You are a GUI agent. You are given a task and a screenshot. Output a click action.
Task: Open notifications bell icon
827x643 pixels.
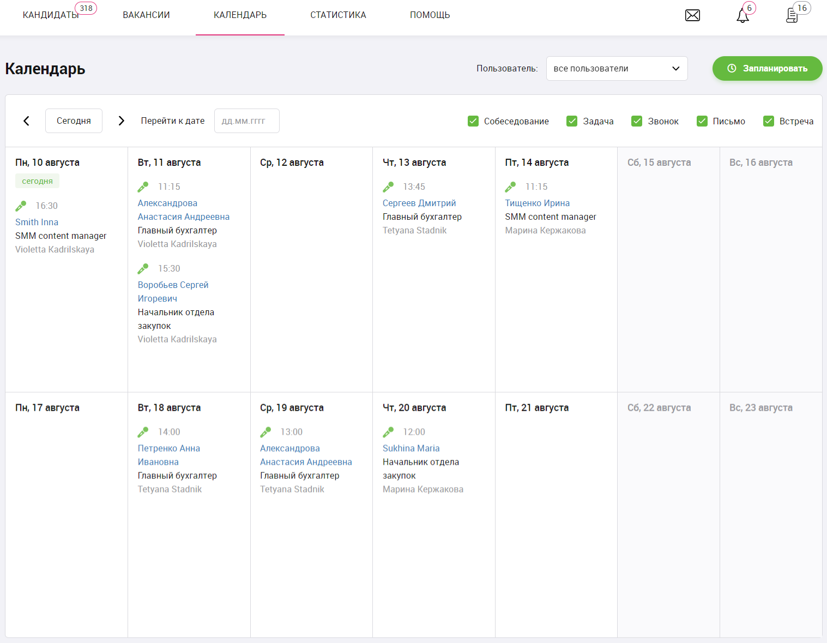point(743,15)
